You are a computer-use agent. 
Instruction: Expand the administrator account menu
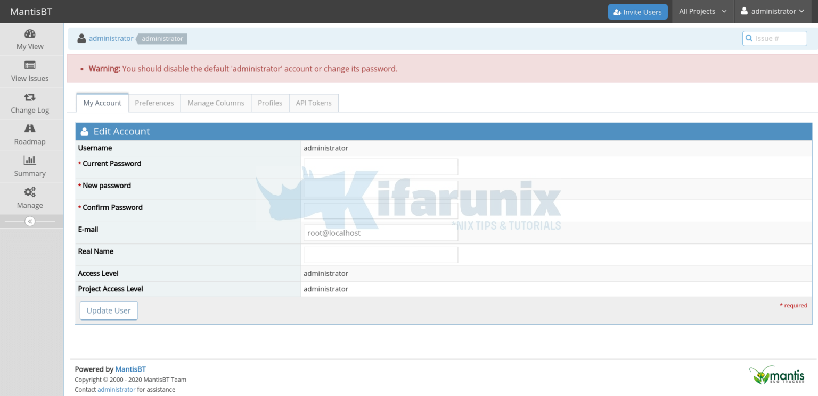(772, 11)
